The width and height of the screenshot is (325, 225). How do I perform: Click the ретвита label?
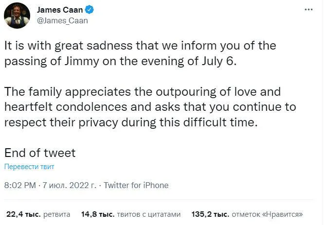tap(57, 214)
